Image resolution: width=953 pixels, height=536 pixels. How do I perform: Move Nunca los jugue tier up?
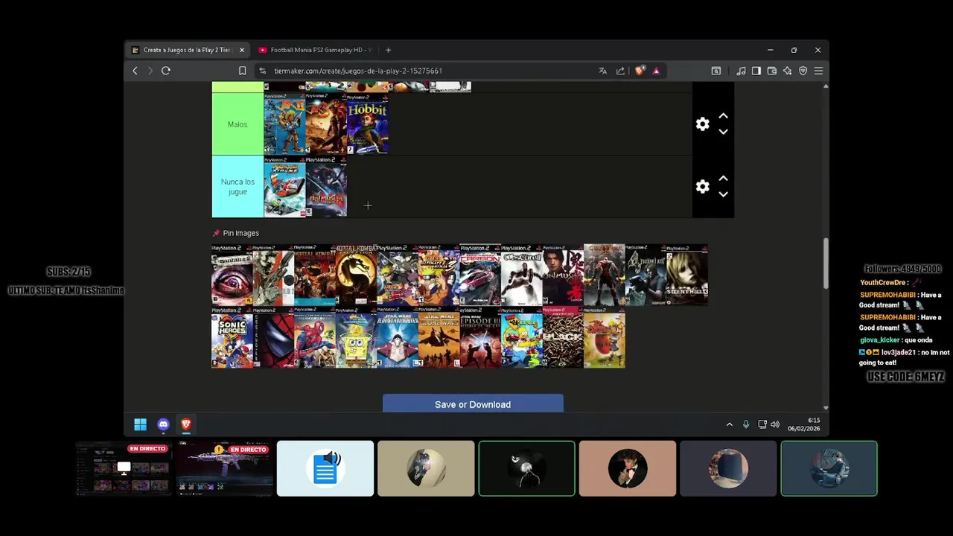(x=723, y=179)
